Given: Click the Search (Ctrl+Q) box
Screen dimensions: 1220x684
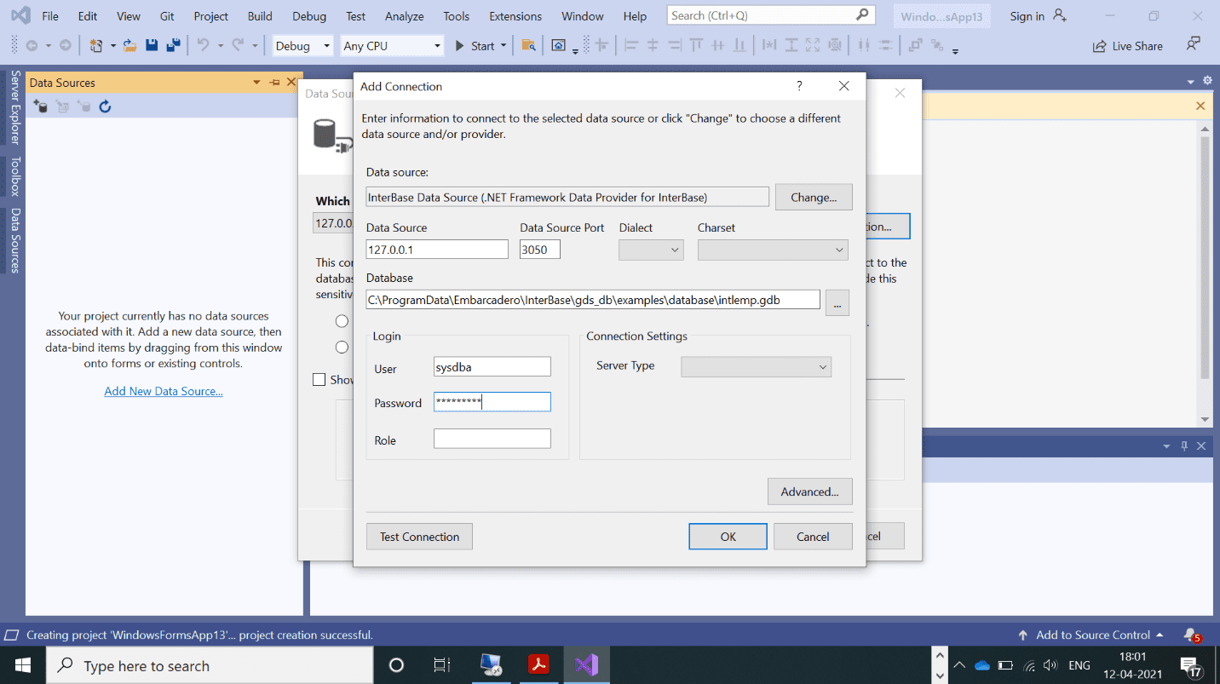Looking at the screenshot, I should pyautogui.click(x=770, y=15).
